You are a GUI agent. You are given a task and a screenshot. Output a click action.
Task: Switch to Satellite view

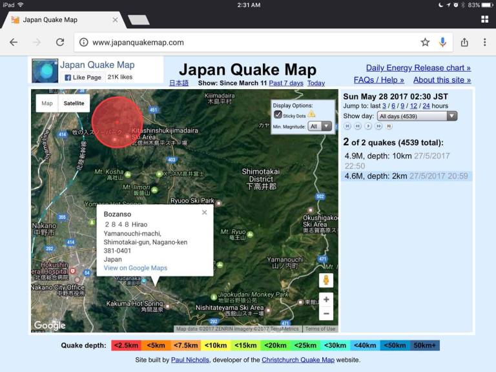click(74, 103)
